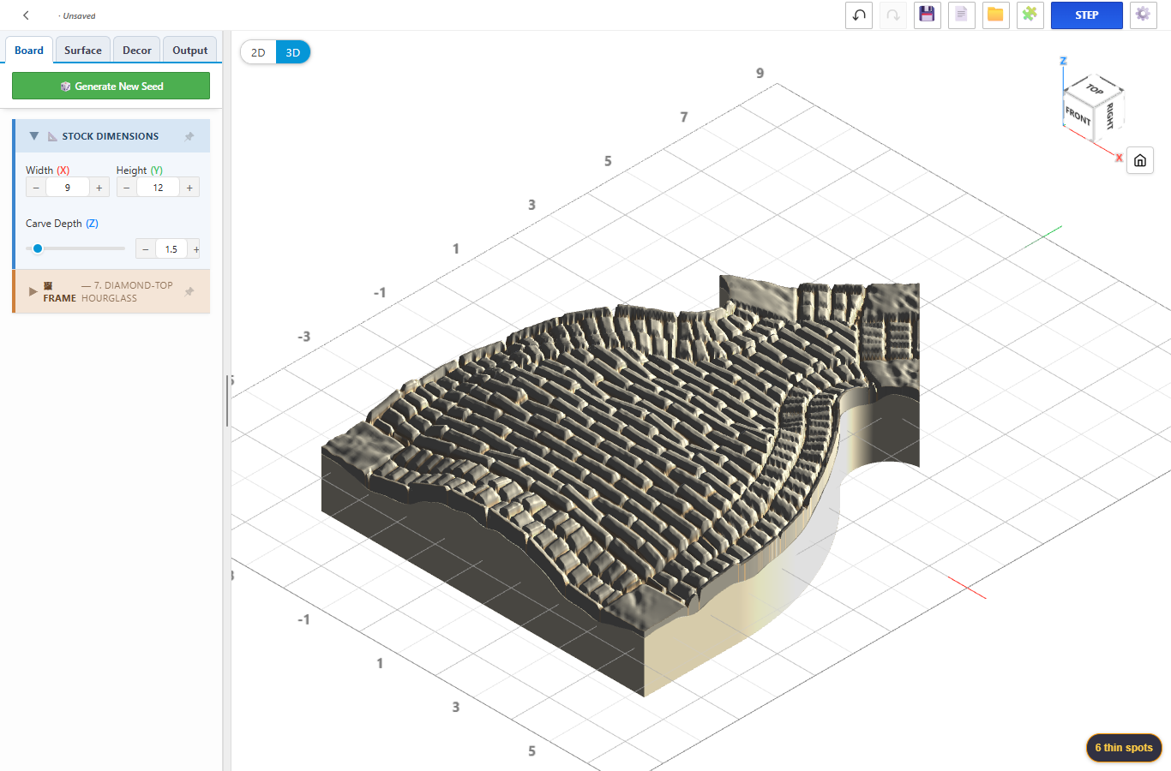This screenshot has width=1171, height=771.
Task: Click the Unsaved project title text
Action: click(79, 16)
